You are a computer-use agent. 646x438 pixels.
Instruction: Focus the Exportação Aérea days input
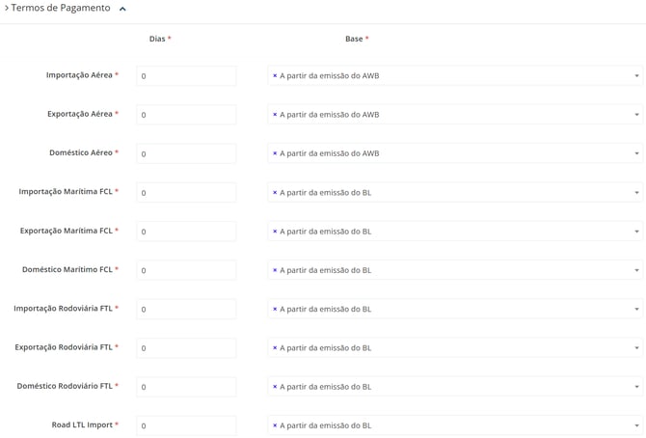tap(186, 115)
